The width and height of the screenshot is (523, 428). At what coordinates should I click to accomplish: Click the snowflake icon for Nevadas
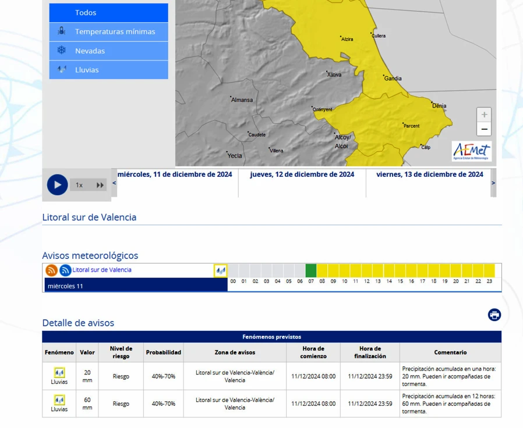pyautogui.click(x=61, y=50)
